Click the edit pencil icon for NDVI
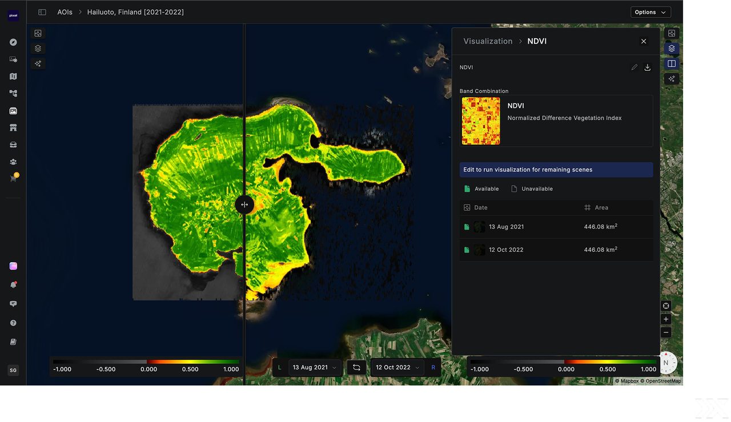The height and width of the screenshot is (422, 731). tap(634, 67)
